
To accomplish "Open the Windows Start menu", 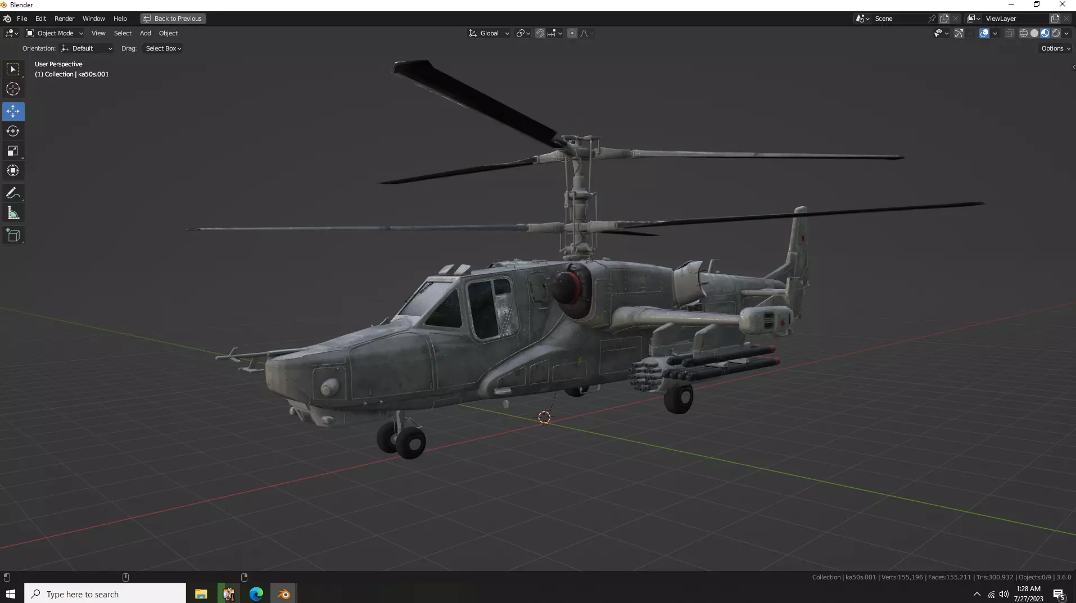I will click(x=10, y=594).
